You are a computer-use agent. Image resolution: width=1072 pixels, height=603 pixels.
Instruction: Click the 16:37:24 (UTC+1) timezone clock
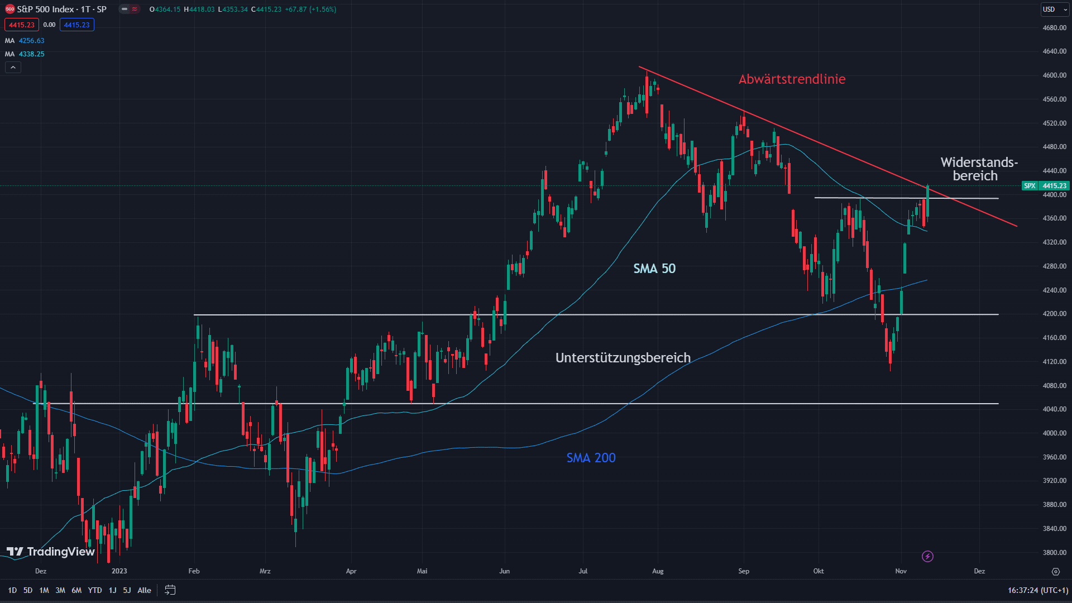(x=1038, y=590)
